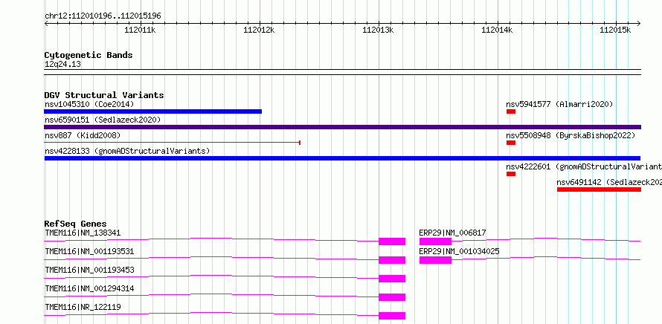
Task: Click the nsv6491142 (Sedlazeck2020) label
Action: [609, 182]
